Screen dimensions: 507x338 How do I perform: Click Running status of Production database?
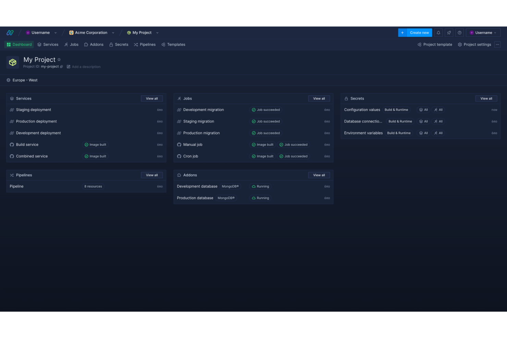click(x=260, y=198)
